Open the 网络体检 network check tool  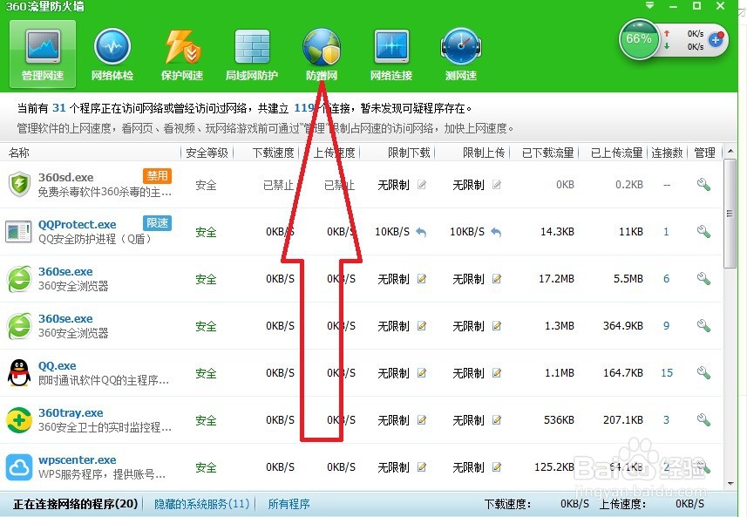[x=112, y=54]
